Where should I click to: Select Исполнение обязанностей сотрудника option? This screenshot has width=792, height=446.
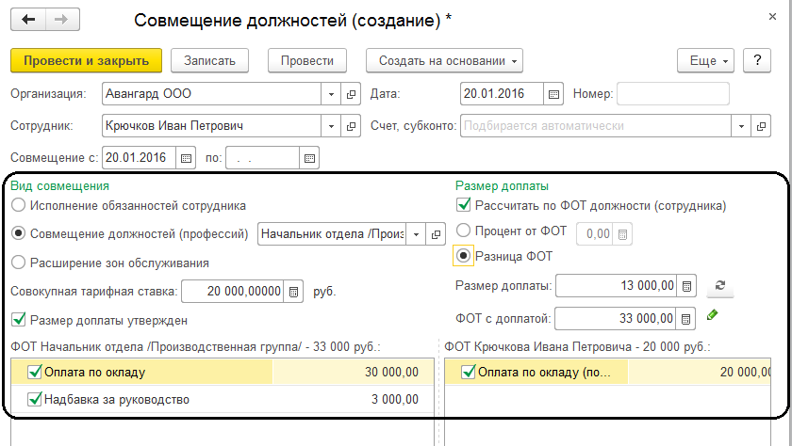pos(18,205)
